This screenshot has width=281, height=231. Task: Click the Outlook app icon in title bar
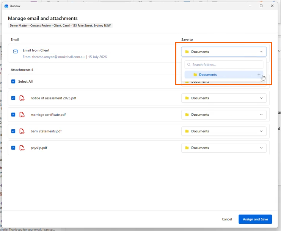pos(6,6)
